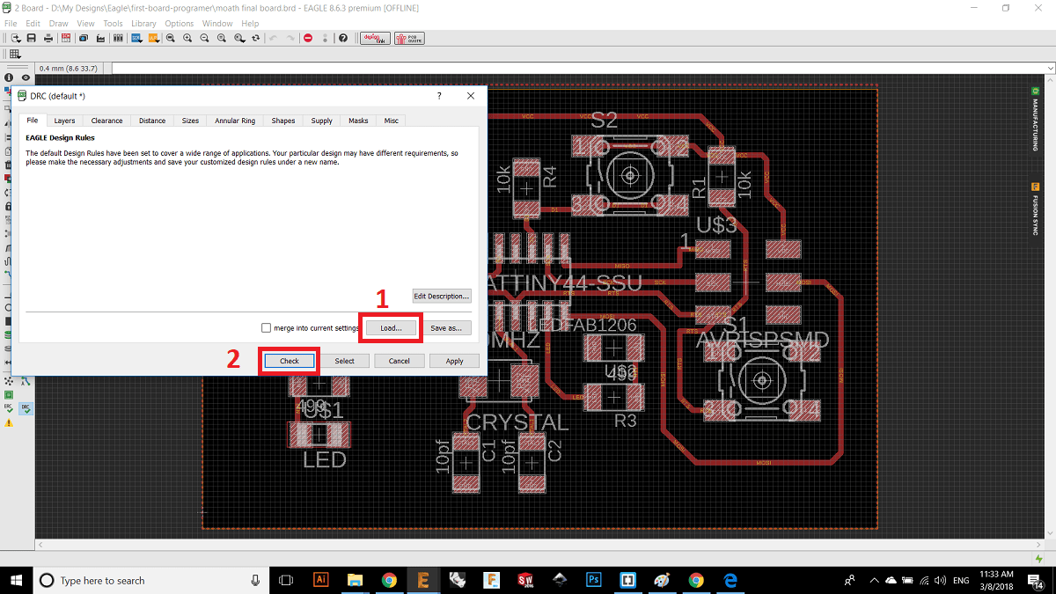Open the ULP user language program icon
The image size is (1056, 594).
click(153, 39)
